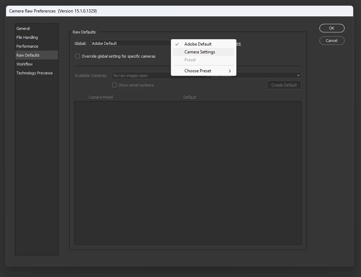Screen dimensions: 361x277
Task: Select the Raw Defaults section
Action: 36,55
